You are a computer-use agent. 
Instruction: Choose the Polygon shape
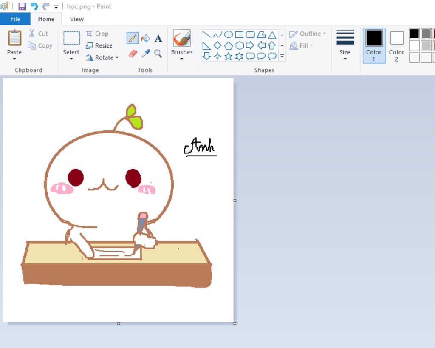[x=261, y=35]
